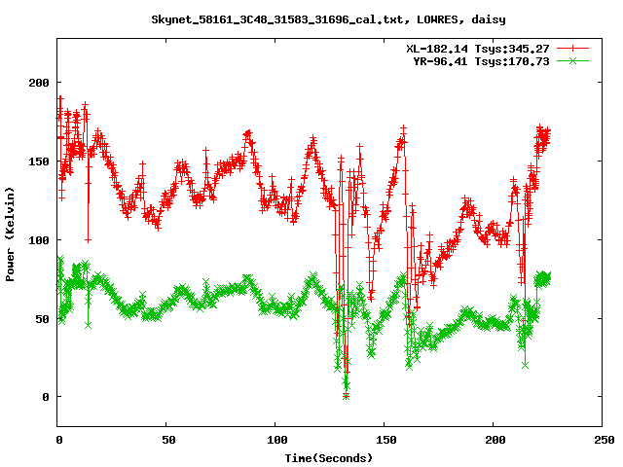Click the red XL legend line sample
623x467 pixels.
[572, 49]
